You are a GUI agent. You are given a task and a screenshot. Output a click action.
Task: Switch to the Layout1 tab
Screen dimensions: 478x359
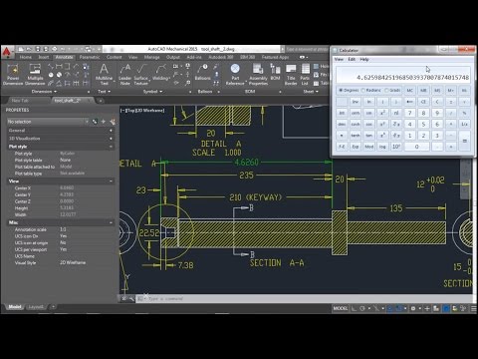tap(36, 307)
